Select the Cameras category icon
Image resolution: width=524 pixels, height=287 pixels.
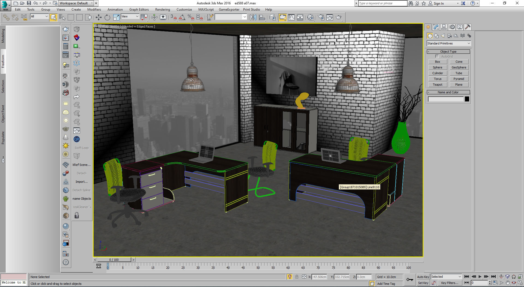(449, 36)
